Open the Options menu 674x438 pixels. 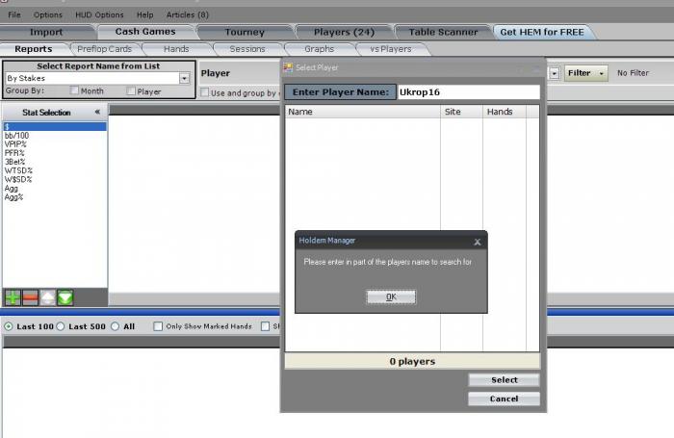(x=48, y=14)
